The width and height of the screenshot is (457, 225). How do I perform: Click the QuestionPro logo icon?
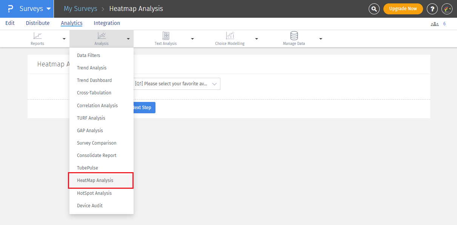[x=10, y=9]
